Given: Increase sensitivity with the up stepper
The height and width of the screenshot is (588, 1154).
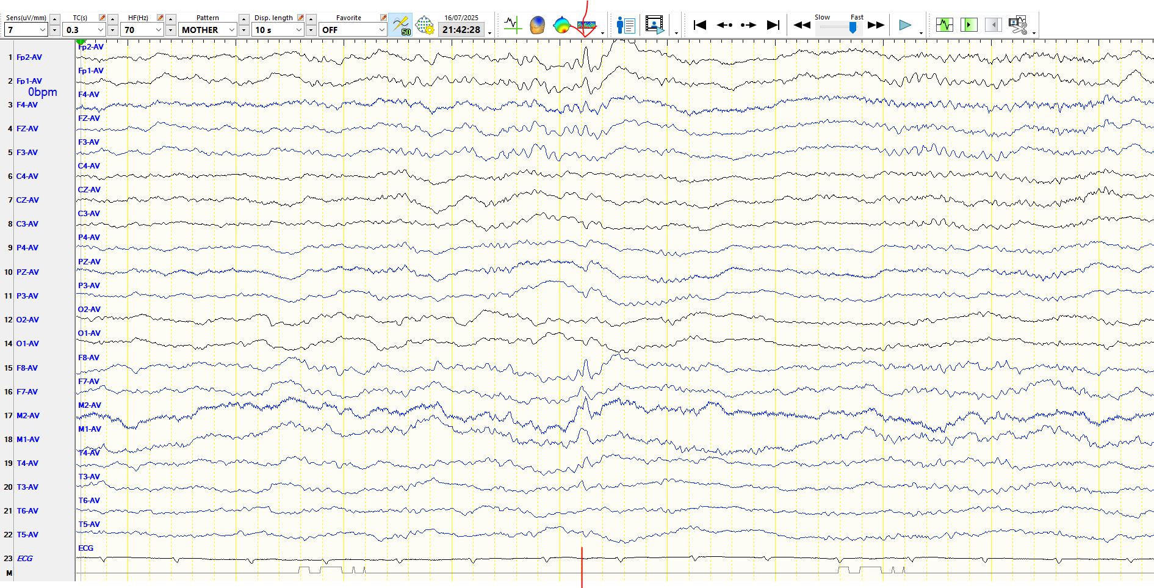Looking at the screenshot, I should (x=55, y=19).
